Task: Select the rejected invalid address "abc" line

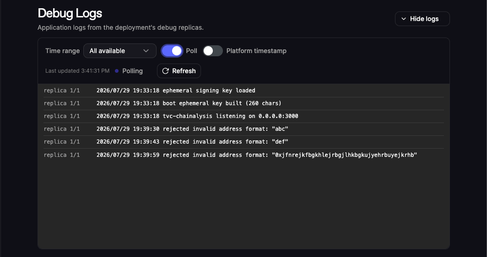Action: [x=243, y=129]
